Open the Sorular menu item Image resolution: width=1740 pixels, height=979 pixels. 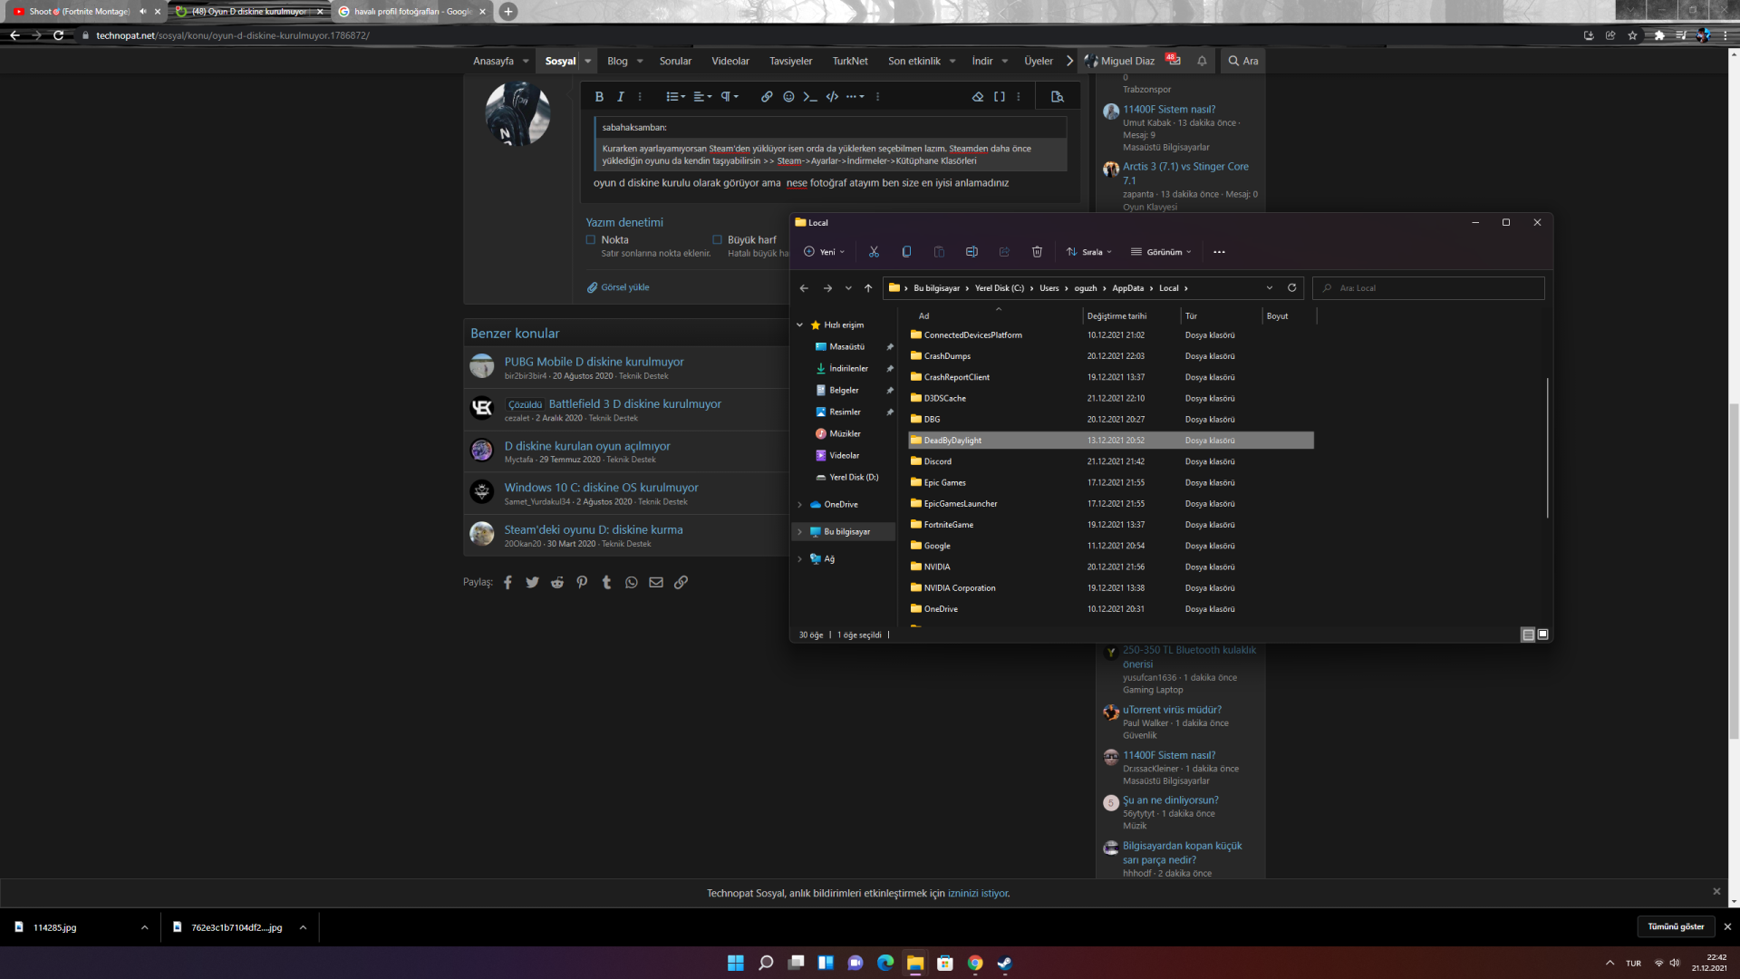[x=674, y=61]
